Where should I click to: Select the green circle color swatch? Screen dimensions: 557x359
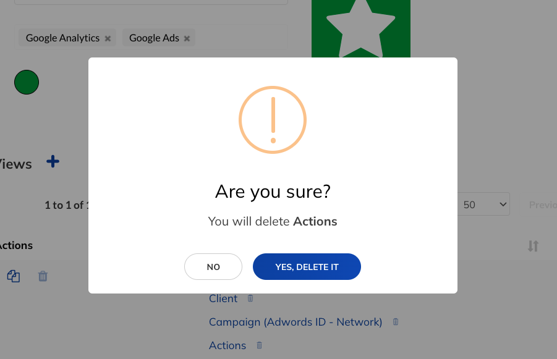click(x=27, y=82)
